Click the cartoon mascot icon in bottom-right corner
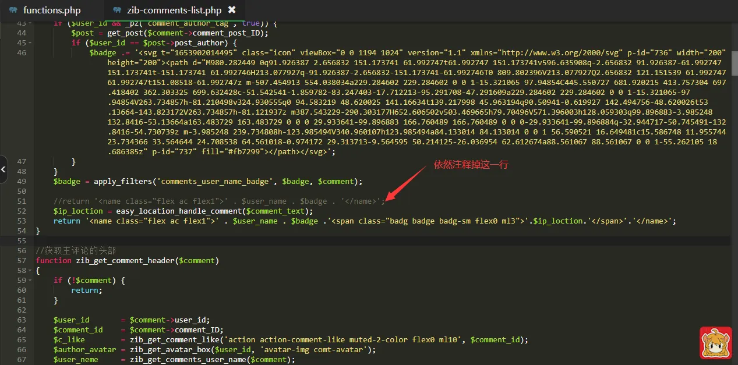The width and height of the screenshot is (738, 365). click(x=715, y=343)
